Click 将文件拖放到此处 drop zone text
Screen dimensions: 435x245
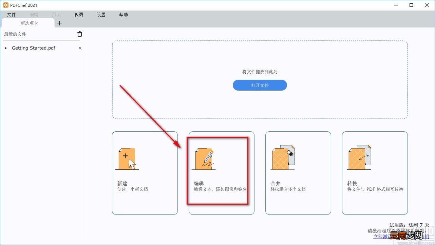click(x=260, y=72)
